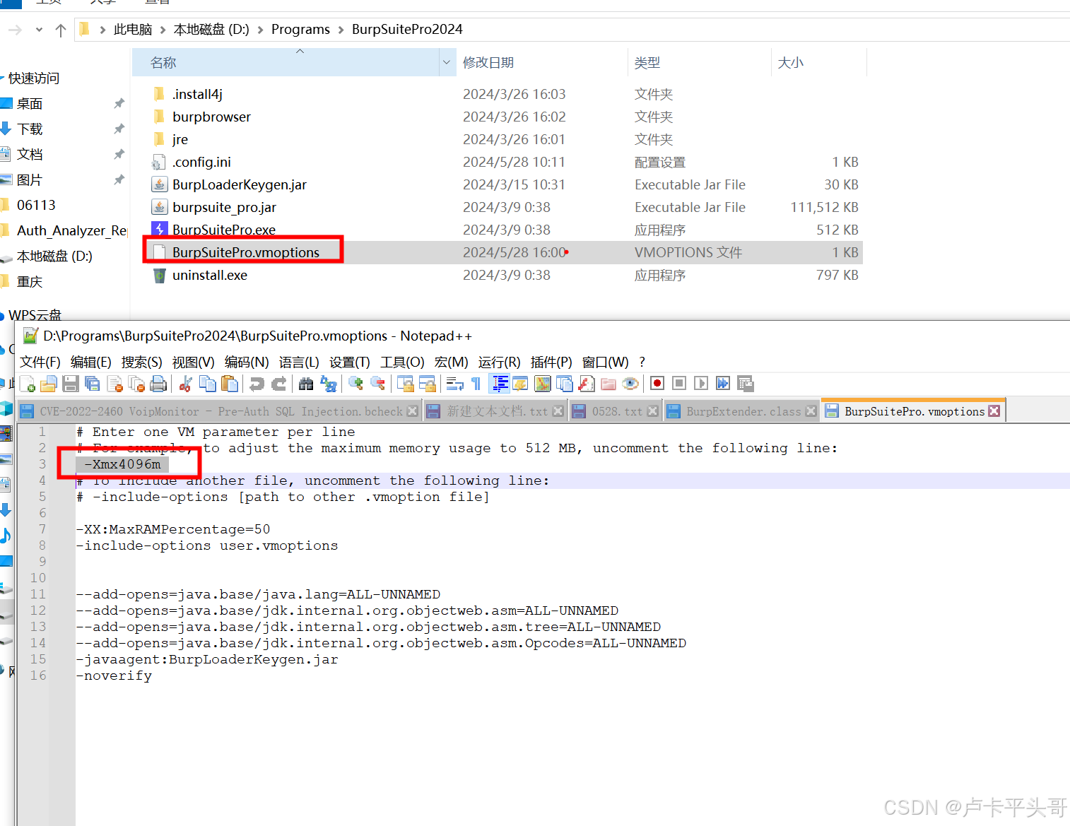
Task: Cut the selected text
Action: pyautogui.click(x=185, y=383)
